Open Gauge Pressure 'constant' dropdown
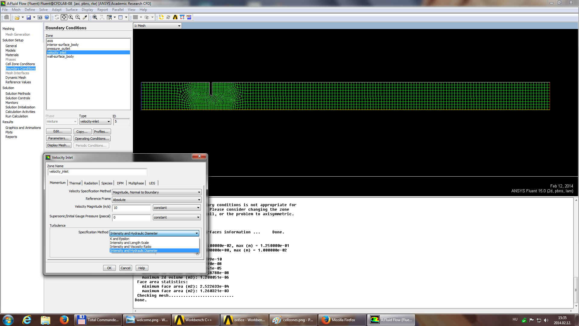579x326 pixels. pos(176,217)
